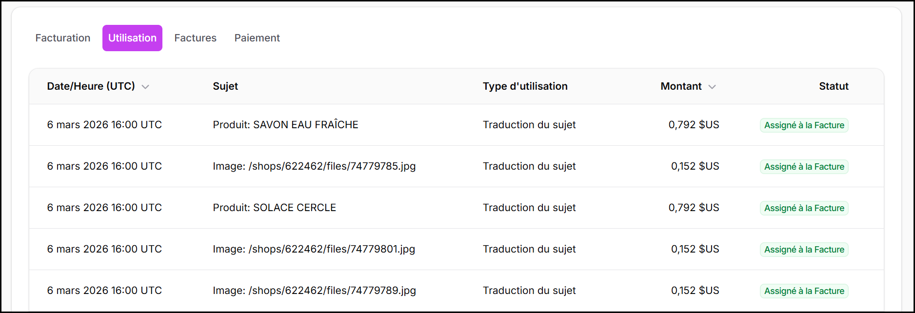The height and width of the screenshot is (313, 915).
Task: Click the 0,792 $US amount for SOLACE CERCLE
Action: pyautogui.click(x=694, y=208)
